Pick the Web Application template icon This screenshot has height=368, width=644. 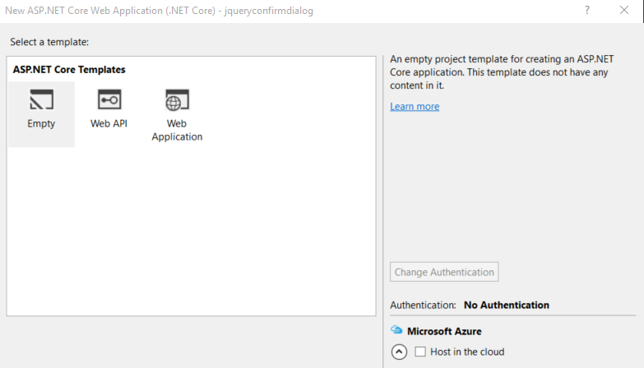[177, 100]
